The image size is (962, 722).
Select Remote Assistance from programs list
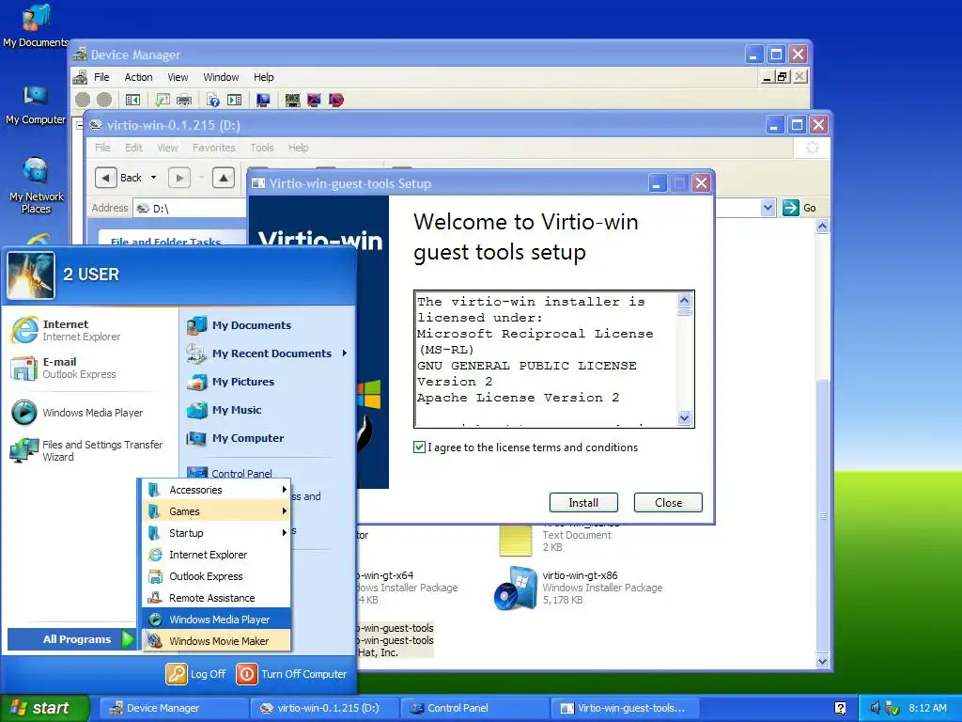point(217,597)
